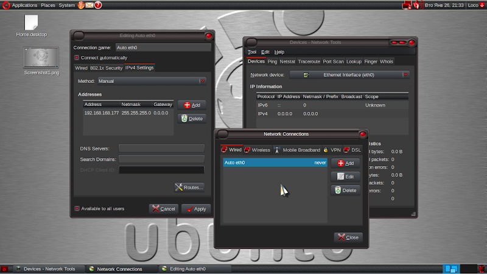
Task: Open the Loco user menu
Action: (476, 5)
